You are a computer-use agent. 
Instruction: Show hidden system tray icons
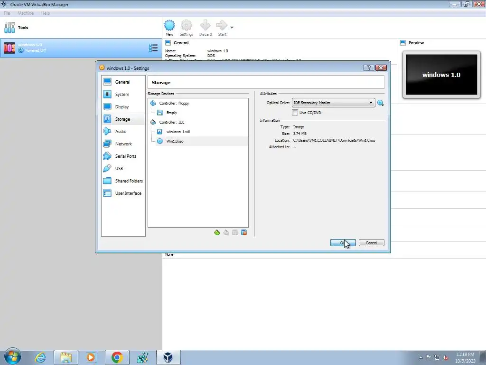pyautogui.click(x=421, y=357)
